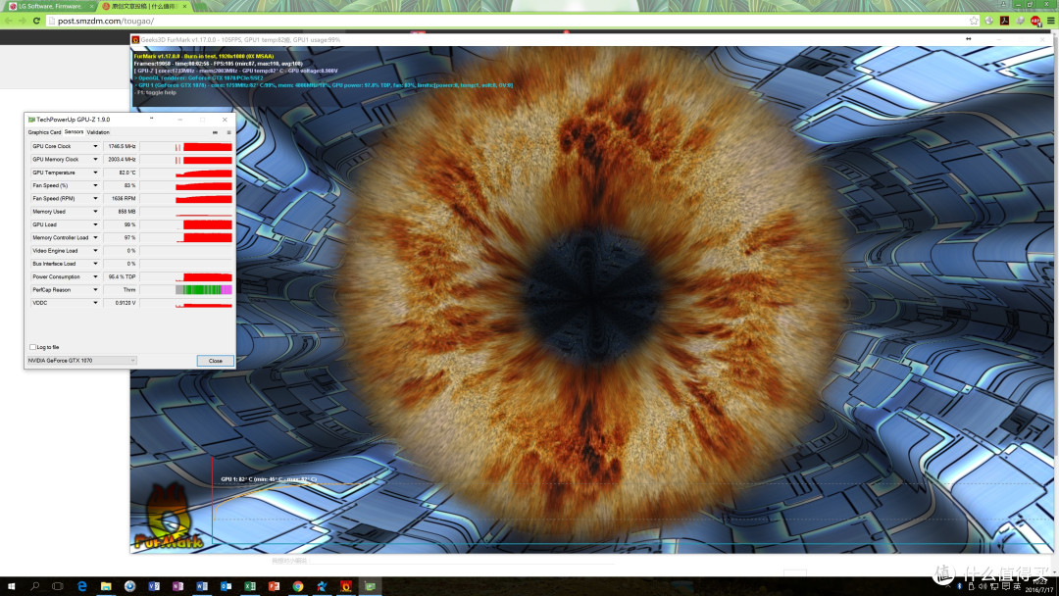The width and height of the screenshot is (1059, 596).
Task: Open File Explorer from the taskbar
Action: [106, 586]
